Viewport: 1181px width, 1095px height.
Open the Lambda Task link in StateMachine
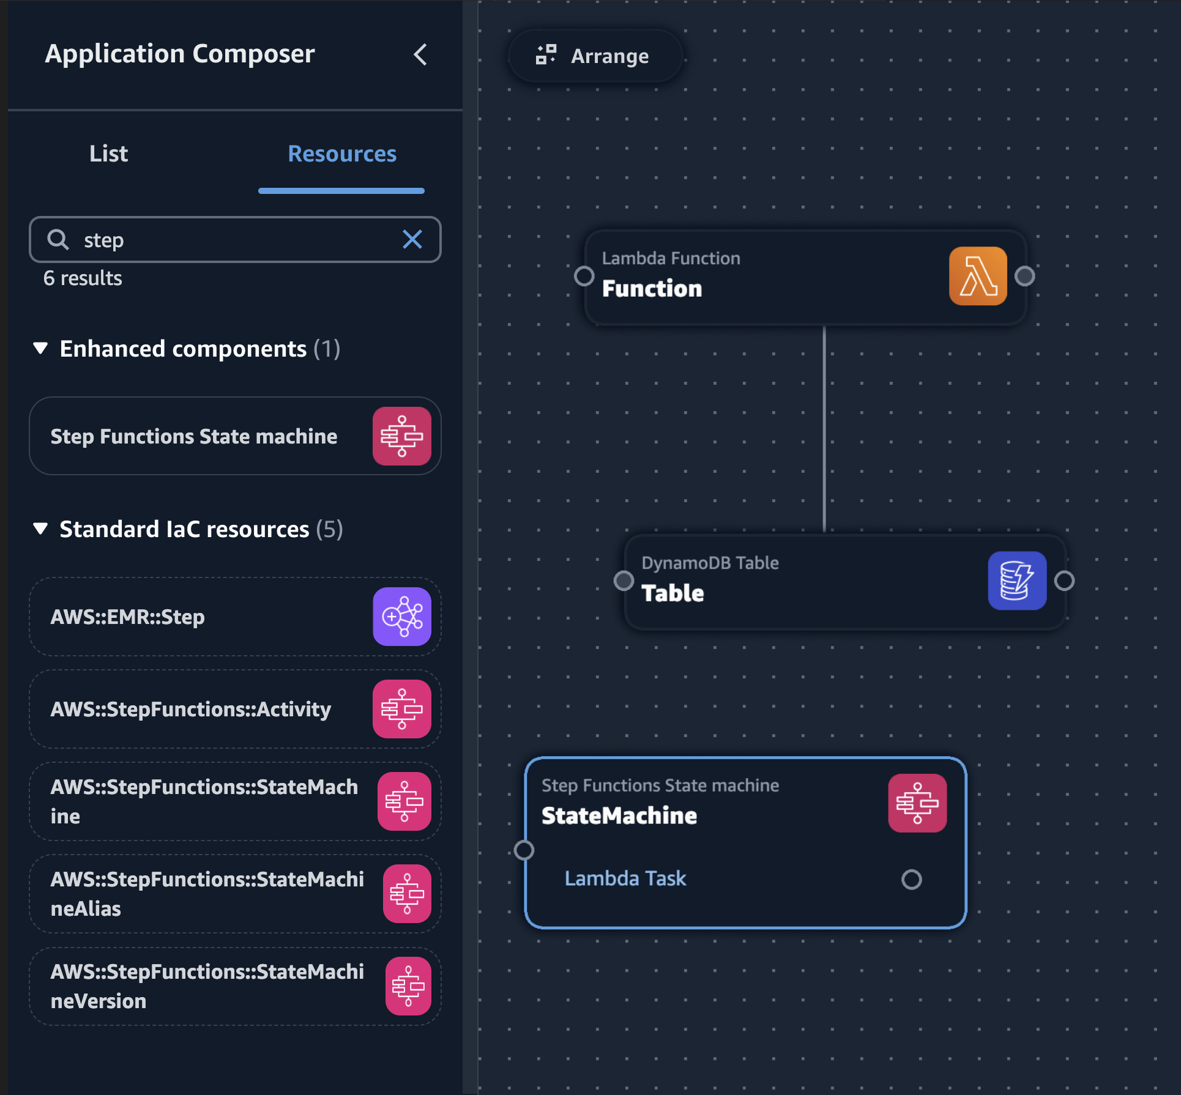625,878
